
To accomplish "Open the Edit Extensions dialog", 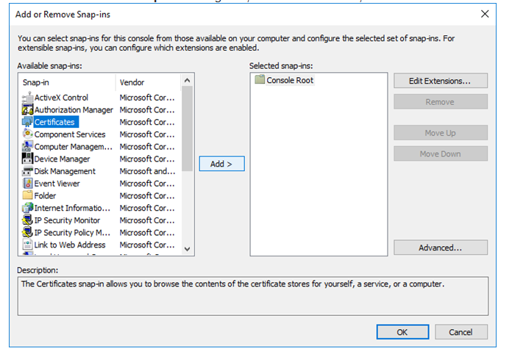I will [x=440, y=81].
